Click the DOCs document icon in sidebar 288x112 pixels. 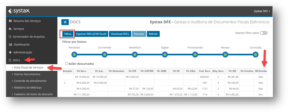[10, 60]
